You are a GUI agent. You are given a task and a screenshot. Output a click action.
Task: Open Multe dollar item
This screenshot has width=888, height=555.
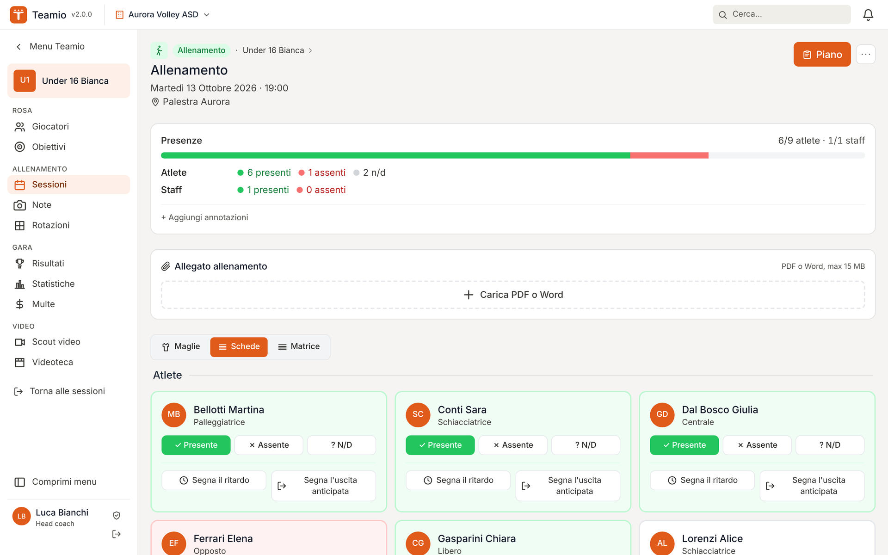[68, 304]
